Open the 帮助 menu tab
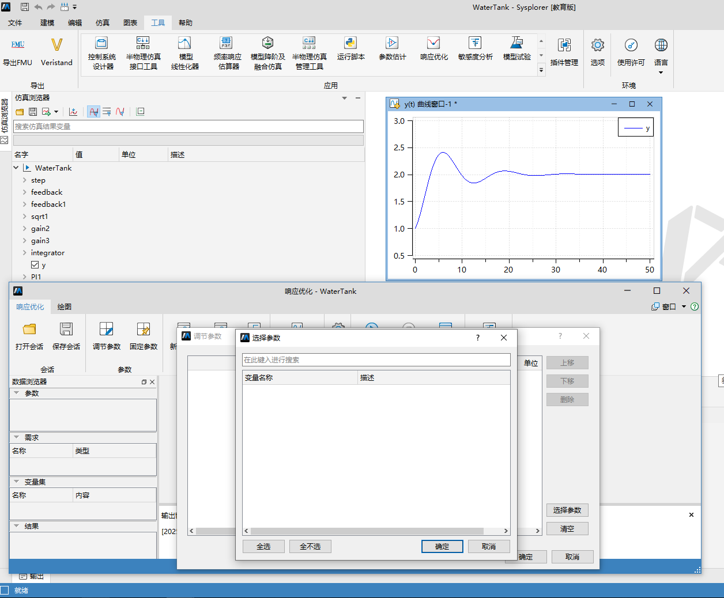The height and width of the screenshot is (598, 724). (186, 23)
